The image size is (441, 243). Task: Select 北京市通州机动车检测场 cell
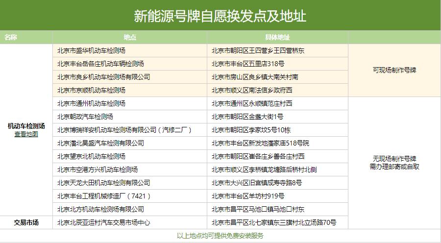130,103
